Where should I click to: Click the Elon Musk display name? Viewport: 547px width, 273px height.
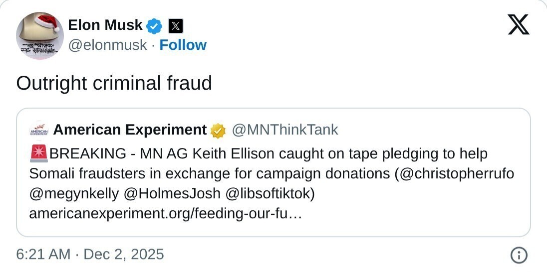(105, 24)
